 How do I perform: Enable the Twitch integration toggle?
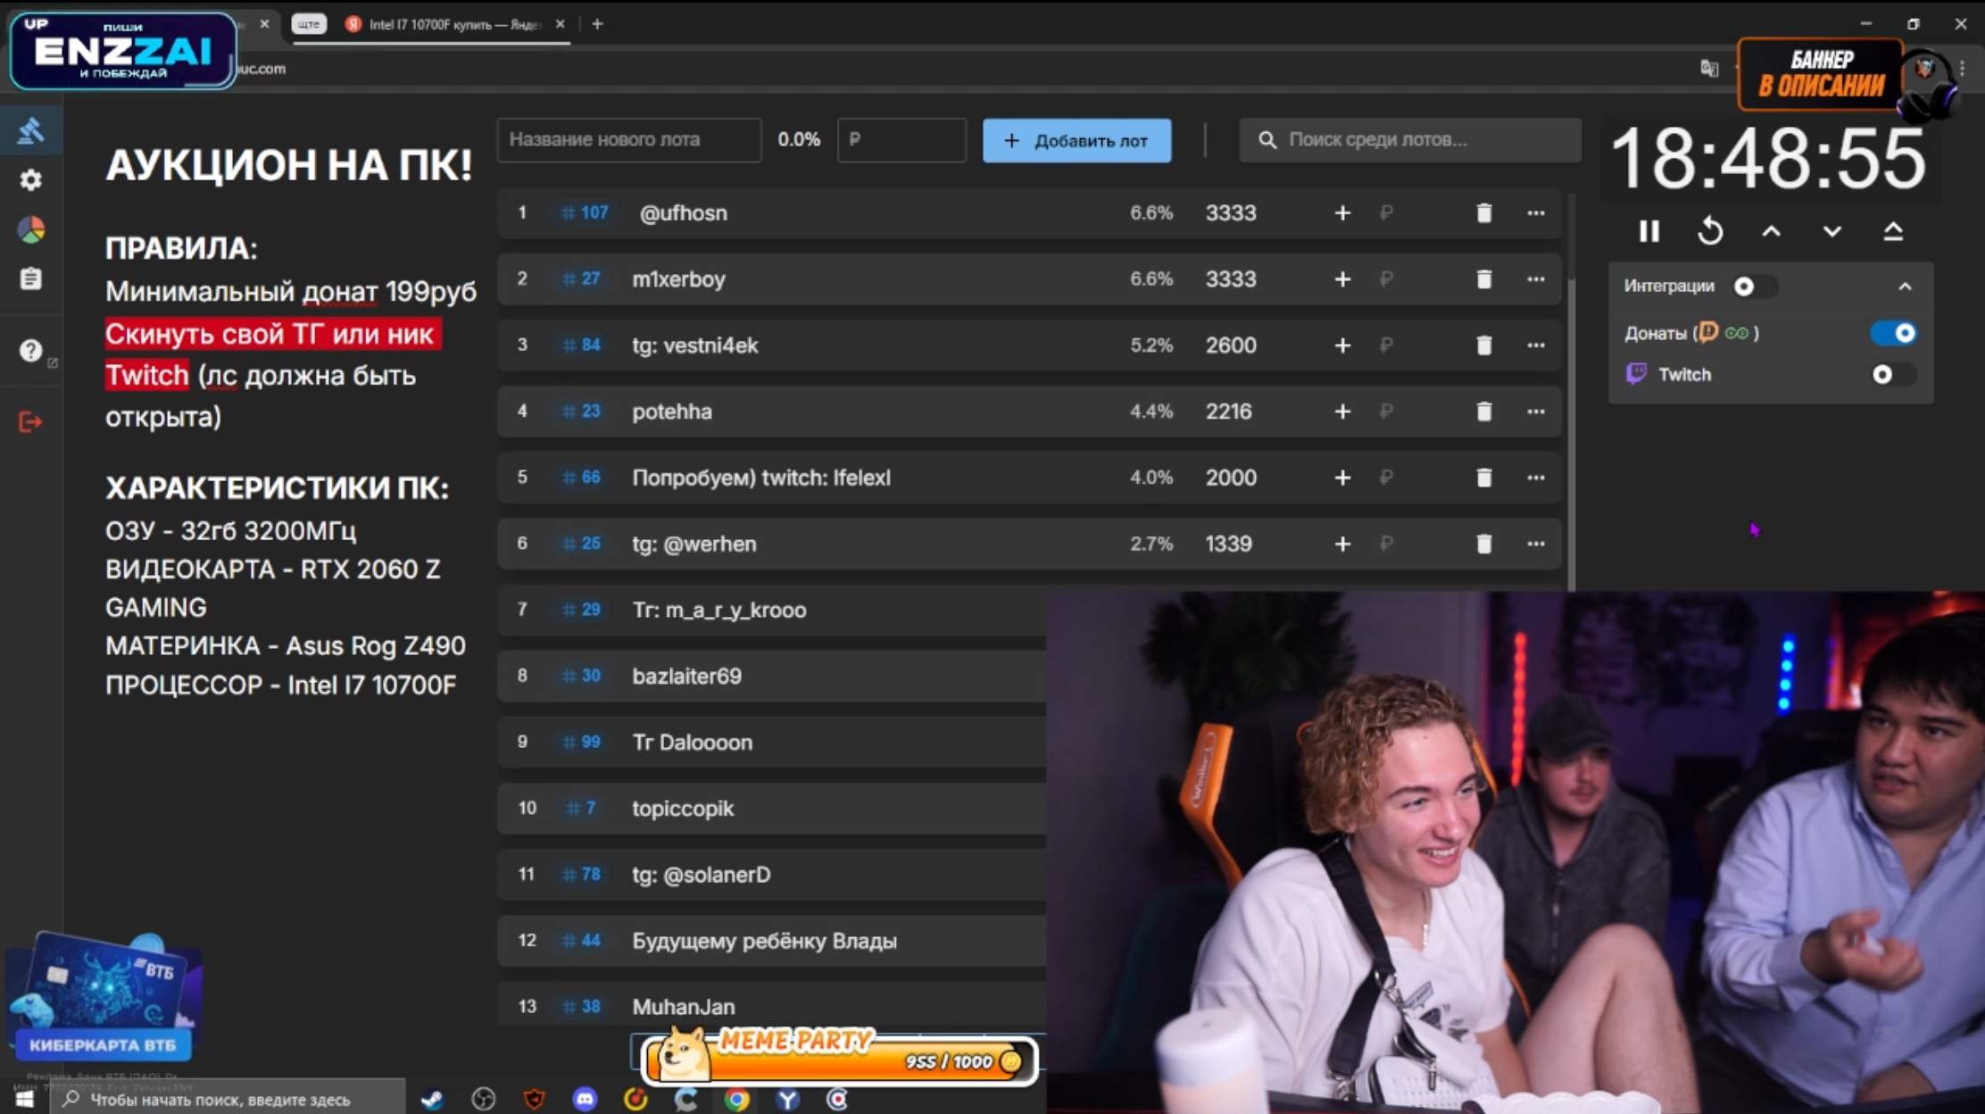coord(1891,375)
